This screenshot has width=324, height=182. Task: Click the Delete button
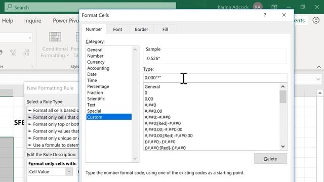(270, 158)
